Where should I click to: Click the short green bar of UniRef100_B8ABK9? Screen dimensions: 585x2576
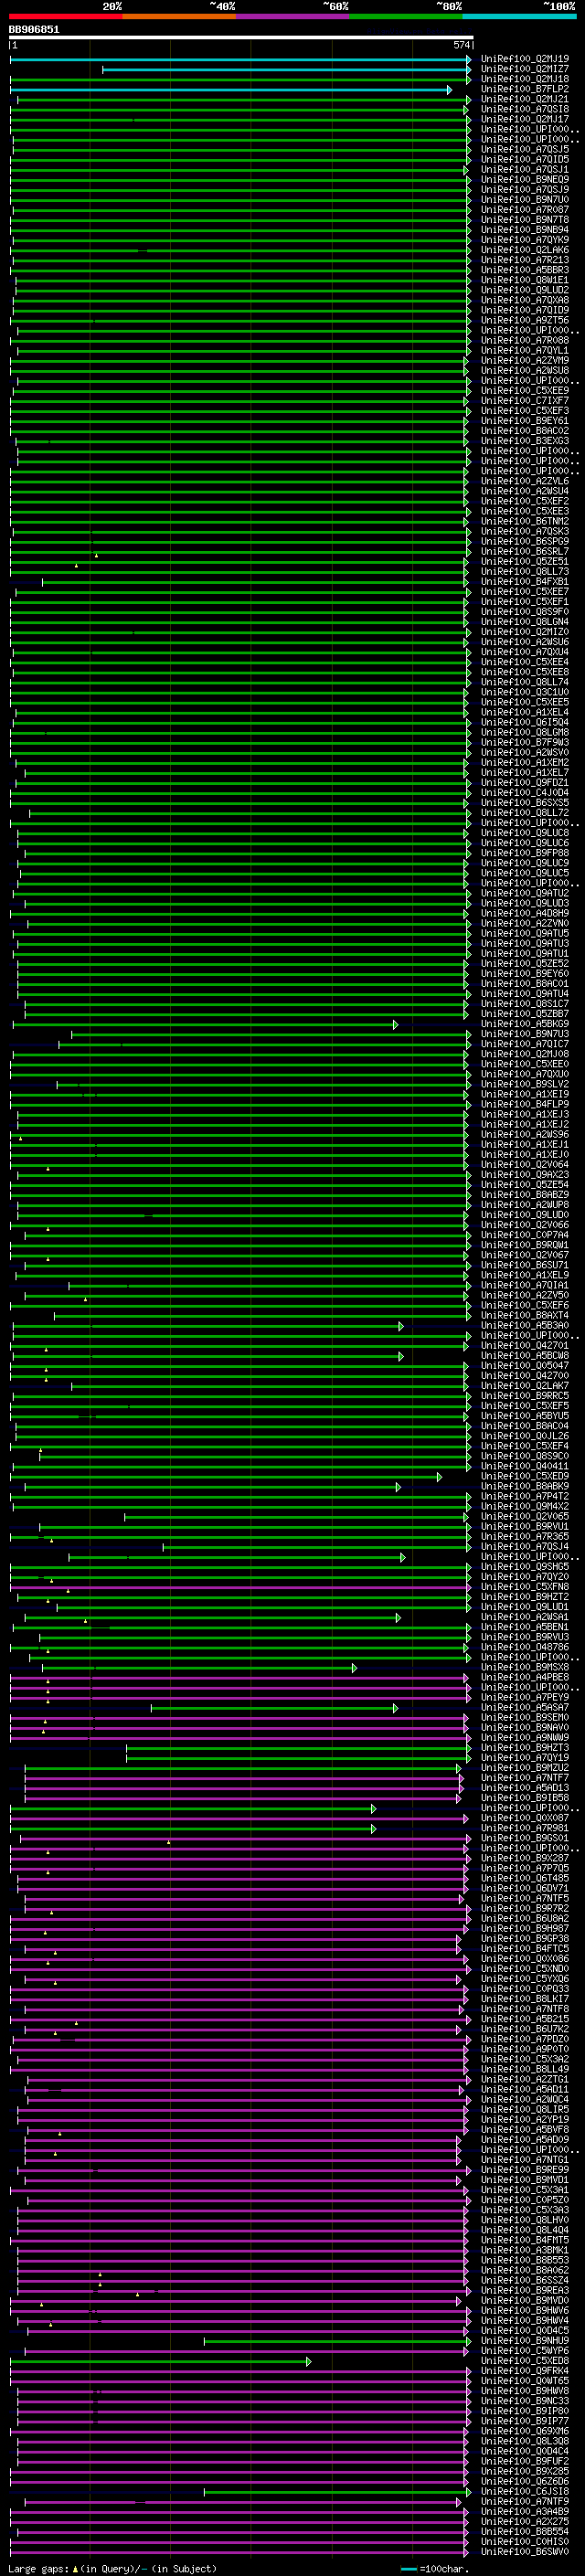pos(212,1487)
